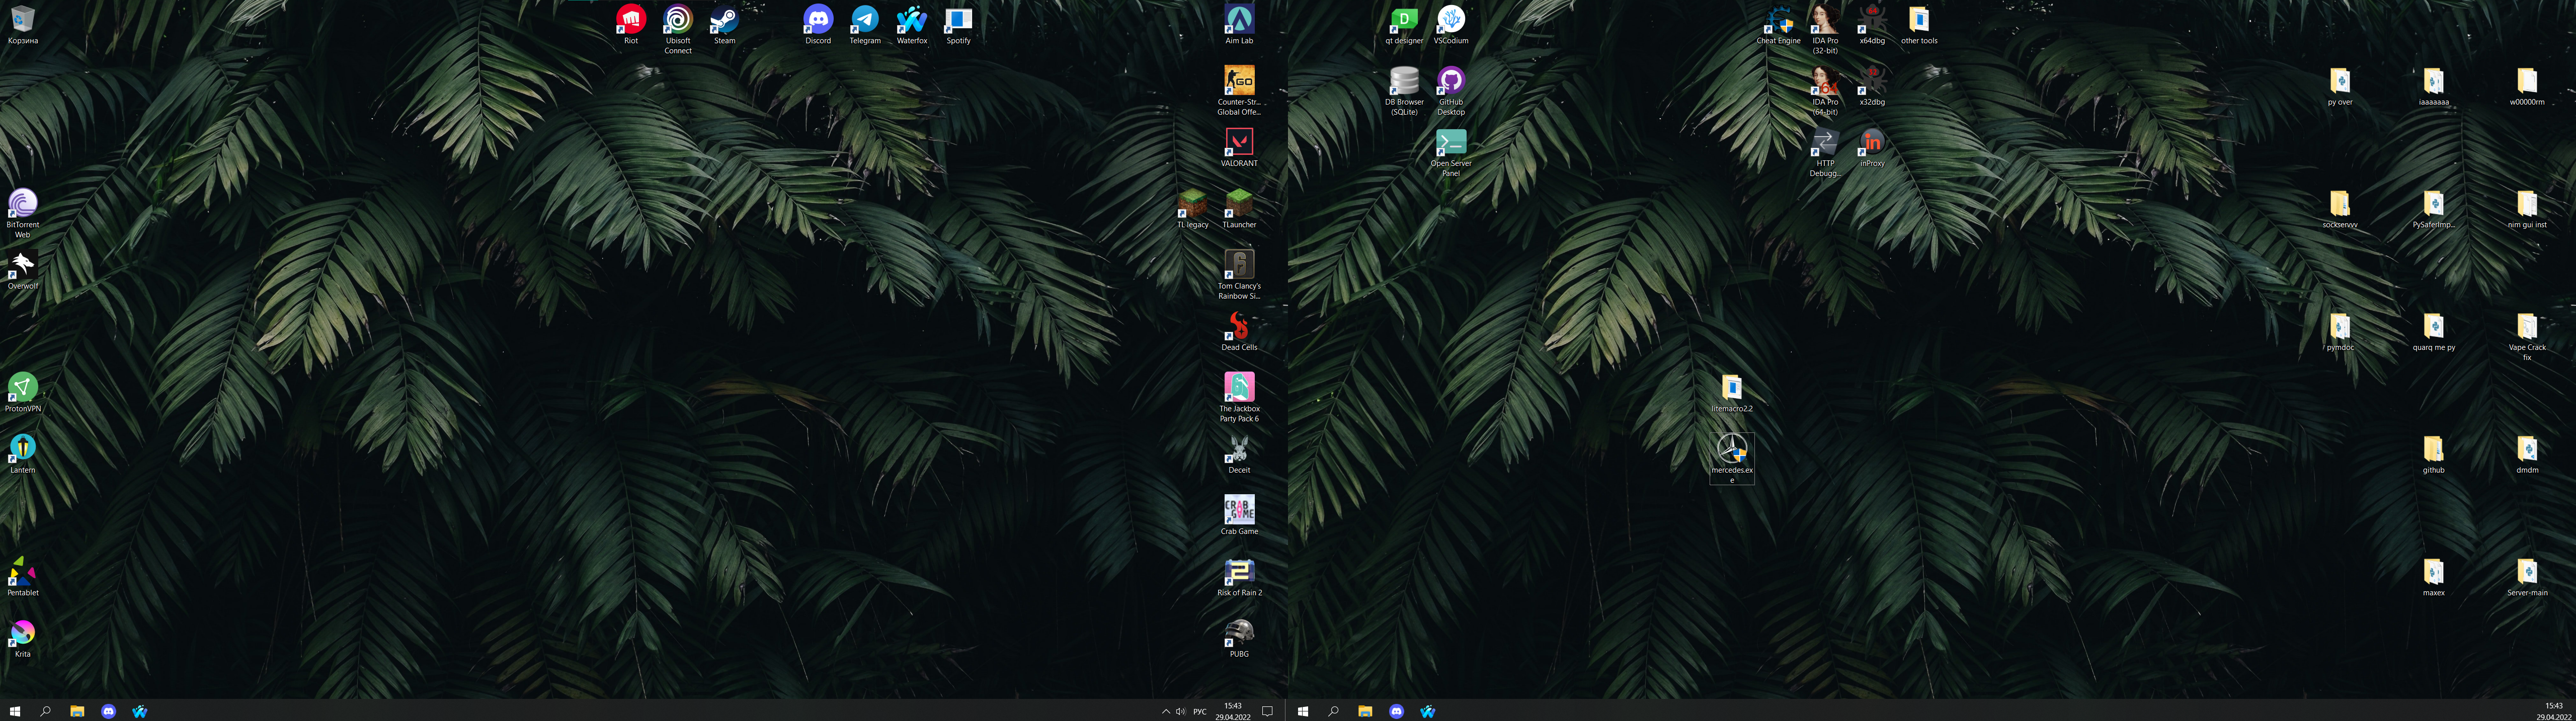Select the Server-main folder
Screen dimensions: 2576x721
pyautogui.click(x=2526, y=573)
